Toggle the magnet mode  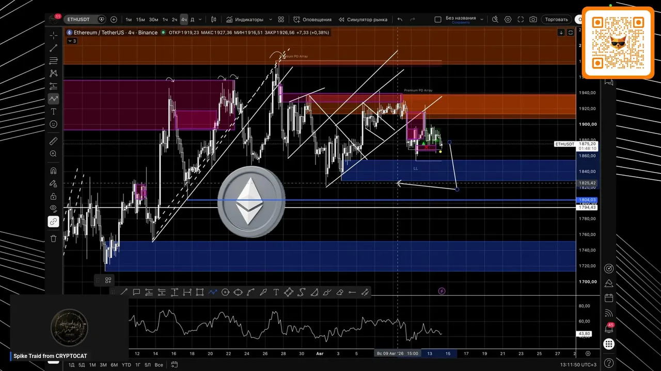pyautogui.click(x=54, y=171)
